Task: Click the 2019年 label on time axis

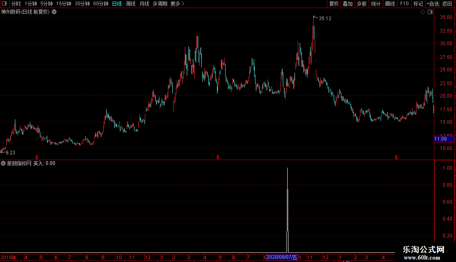Action: (8, 257)
